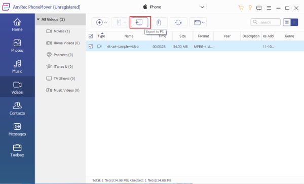
Task: Sort by the Format column header
Action: (203, 36)
